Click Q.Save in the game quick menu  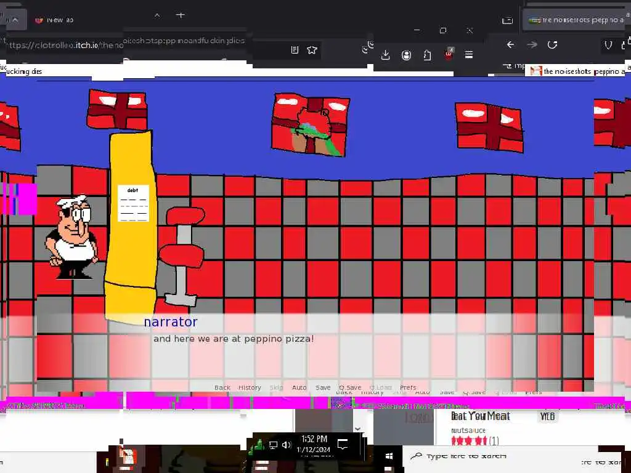(350, 388)
